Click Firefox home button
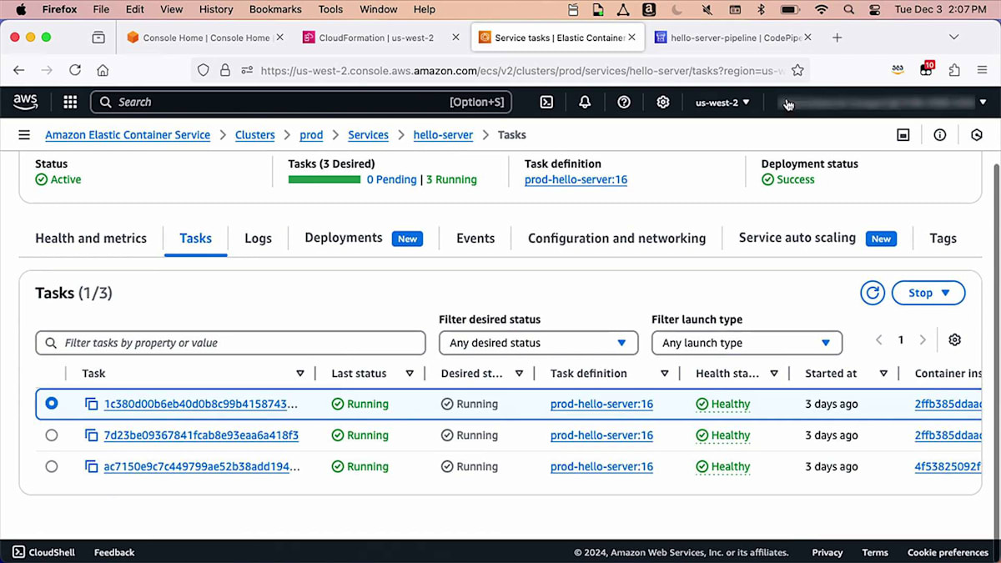Image resolution: width=1001 pixels, height=563 pixels. pyautogui.click(x=103, y=70)
